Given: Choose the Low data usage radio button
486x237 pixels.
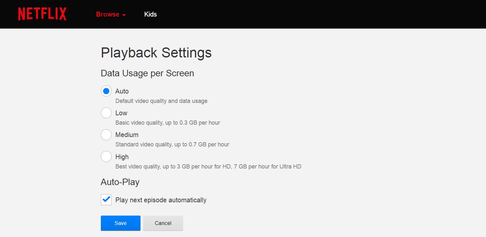Looking at the screenshot, I should (x=106, y=113).
